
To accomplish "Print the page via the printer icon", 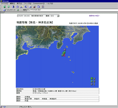I will pos(30,7).
